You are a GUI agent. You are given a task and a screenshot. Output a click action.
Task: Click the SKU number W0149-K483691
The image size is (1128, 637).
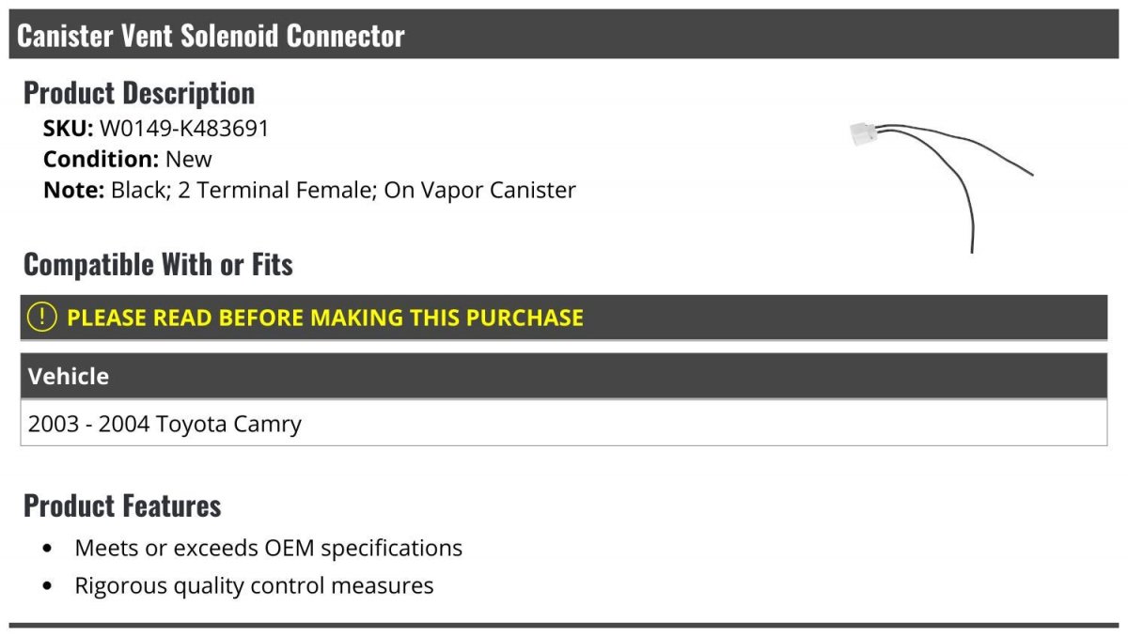pyautogui.click(x=184, y=129)
